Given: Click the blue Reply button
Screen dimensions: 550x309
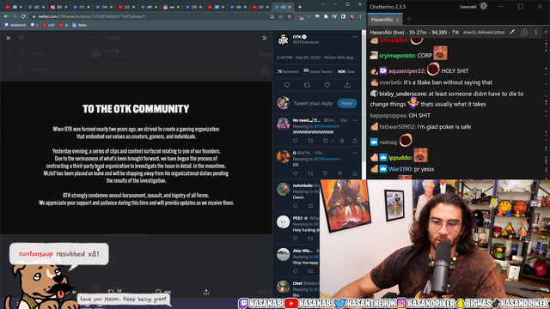Looking at the screenshot, I should pyautogui.click(x=347, y=103).
